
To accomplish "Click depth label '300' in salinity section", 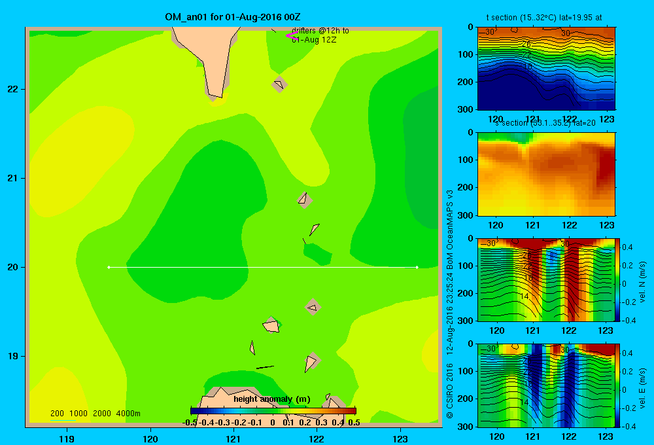I will [466, 215].
